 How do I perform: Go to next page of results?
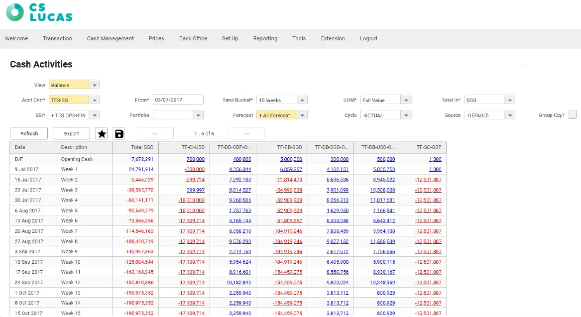coord(246,134)
